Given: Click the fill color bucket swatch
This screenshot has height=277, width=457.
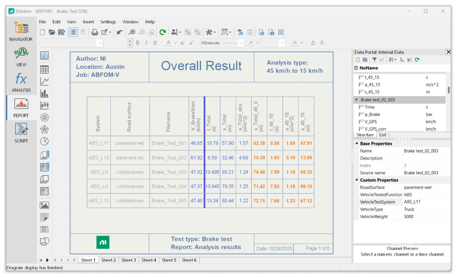Looking at the screenshot, I should [x=295, y=43].
